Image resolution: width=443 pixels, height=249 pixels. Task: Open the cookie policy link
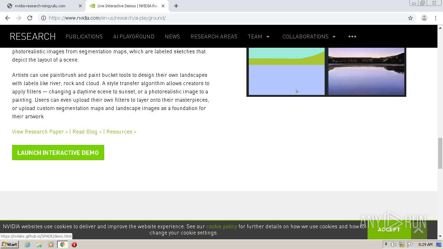coord(221,227)
